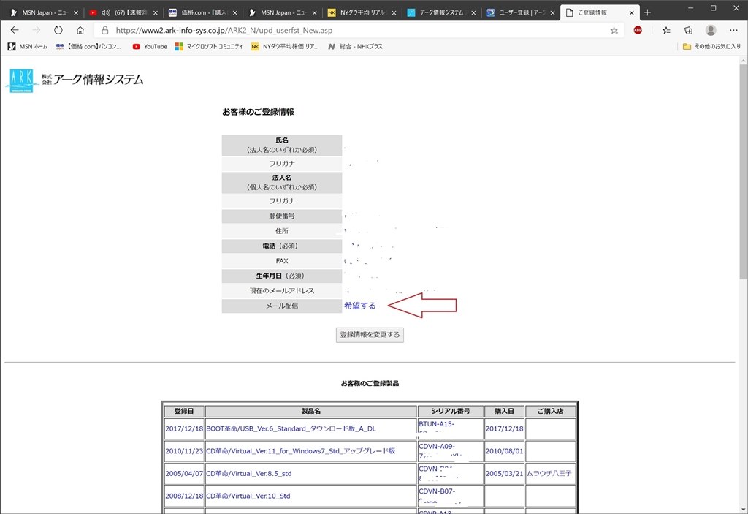Click the メール配信 label cell
This screenshot has height=514, width=748.
pyautogui.click(x=282, y=306)
